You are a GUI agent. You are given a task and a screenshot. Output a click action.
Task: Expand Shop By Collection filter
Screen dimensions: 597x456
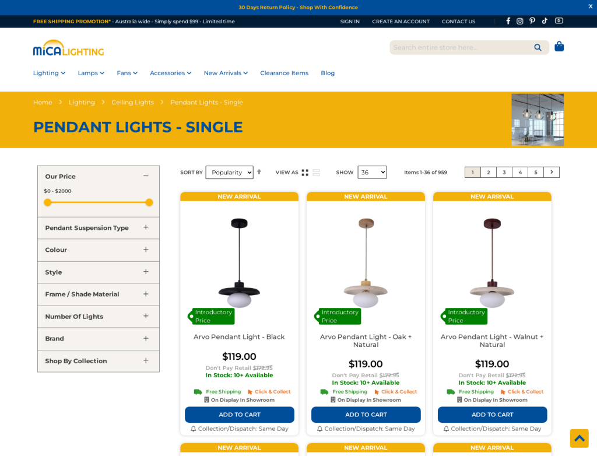[146, 360]
